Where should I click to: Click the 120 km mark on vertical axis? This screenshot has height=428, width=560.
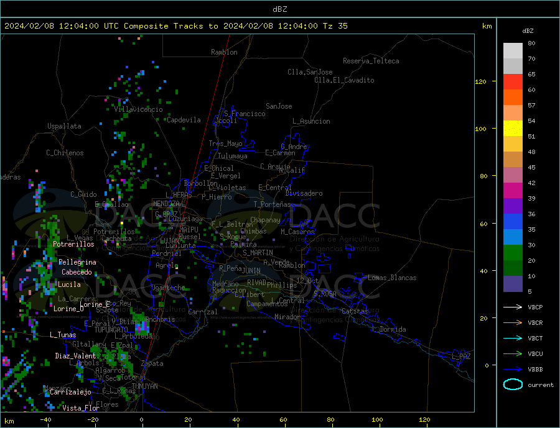(x=481, y=81)
